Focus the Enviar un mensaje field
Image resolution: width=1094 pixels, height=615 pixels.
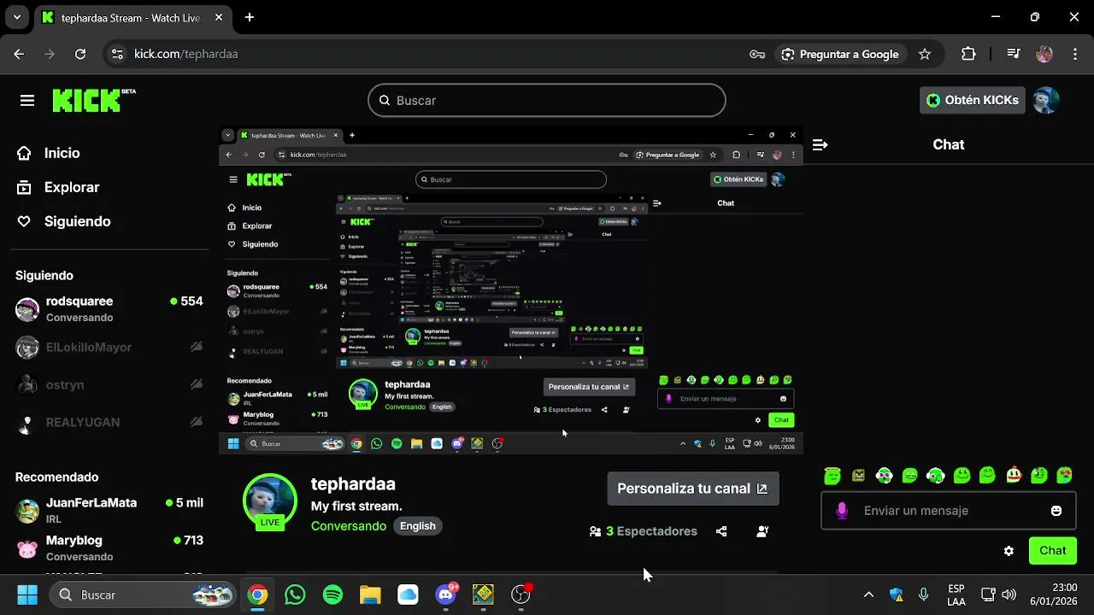[x=949, y=511]
